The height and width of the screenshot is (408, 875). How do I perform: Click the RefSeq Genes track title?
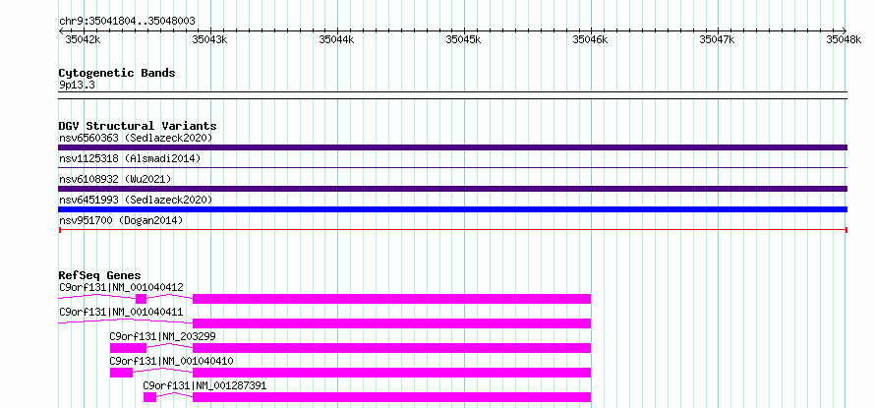(100, 275)
